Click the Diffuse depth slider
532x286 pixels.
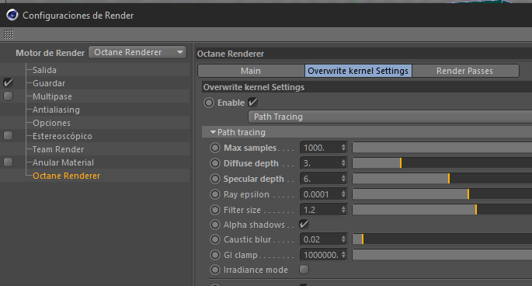pos(442,163)
